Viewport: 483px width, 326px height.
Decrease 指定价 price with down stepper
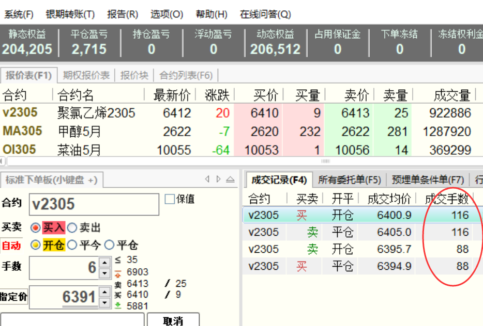point(105,302)
